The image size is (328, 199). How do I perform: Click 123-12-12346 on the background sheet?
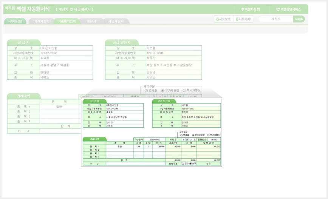[x=174, y=53]
